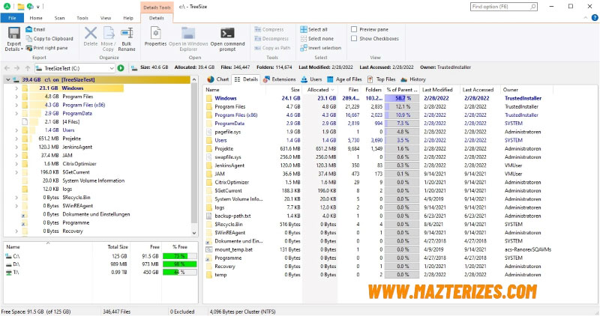Switch to the Age of Files tab

[344, 79]
